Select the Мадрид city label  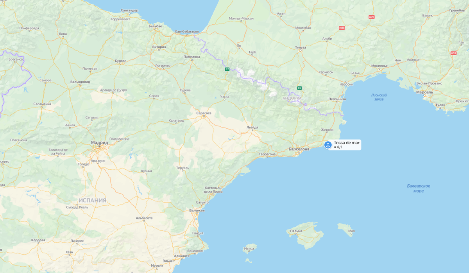[x=99, y=143]
